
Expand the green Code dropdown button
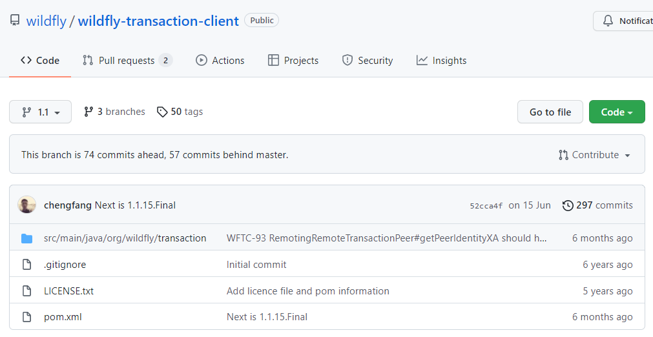coord(617,112)
